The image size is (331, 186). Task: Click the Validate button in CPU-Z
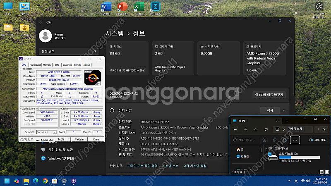click(x=79, y=139)
